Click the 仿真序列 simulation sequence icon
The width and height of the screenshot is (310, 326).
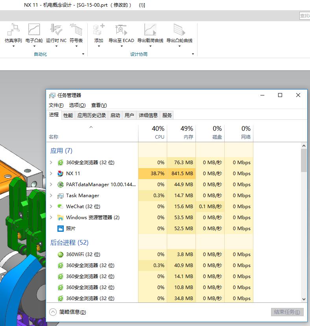tap(13, 29)
